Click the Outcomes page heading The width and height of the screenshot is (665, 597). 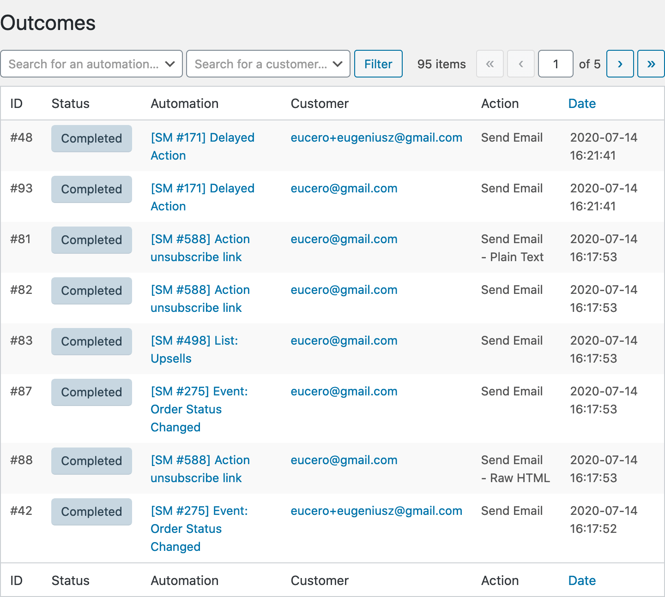(48, 23)
